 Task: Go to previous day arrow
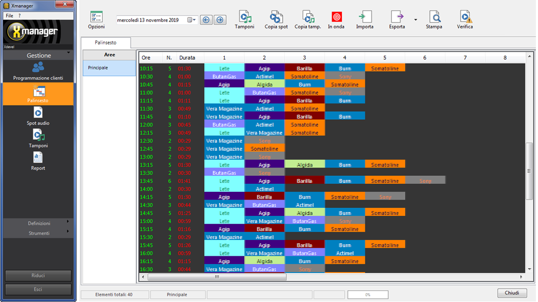[206, 20]
